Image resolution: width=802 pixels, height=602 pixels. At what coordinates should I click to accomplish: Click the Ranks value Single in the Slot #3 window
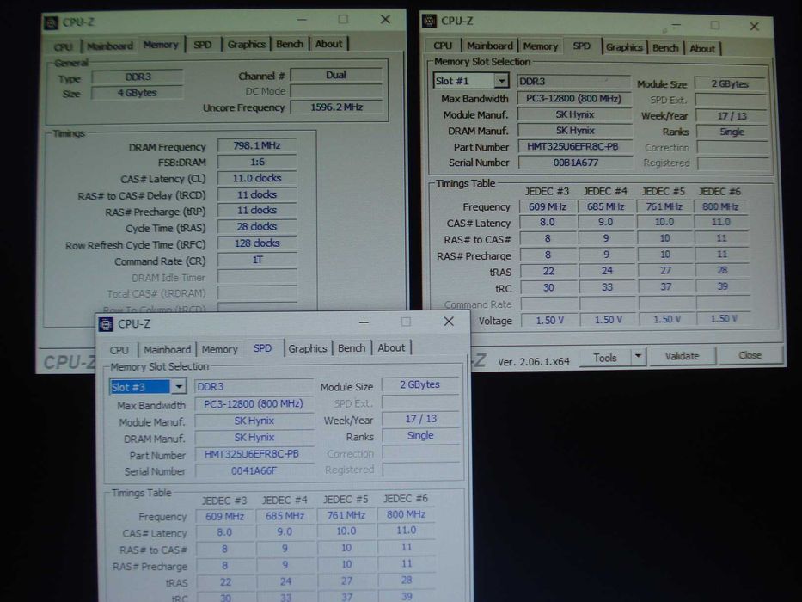tap(420, 435)
